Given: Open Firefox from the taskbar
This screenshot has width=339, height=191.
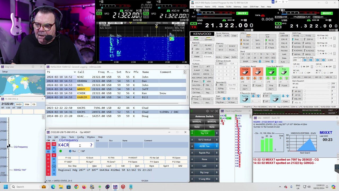Looking at the screenshot, I should (x=84, y=187).
